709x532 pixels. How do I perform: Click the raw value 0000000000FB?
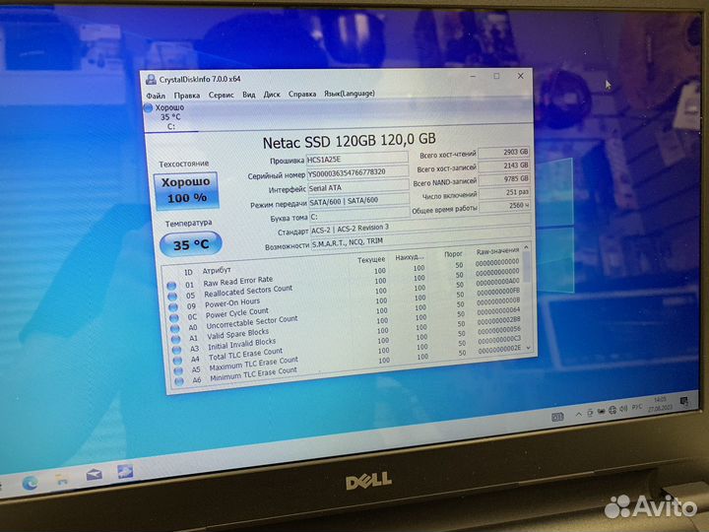[498, 291]
